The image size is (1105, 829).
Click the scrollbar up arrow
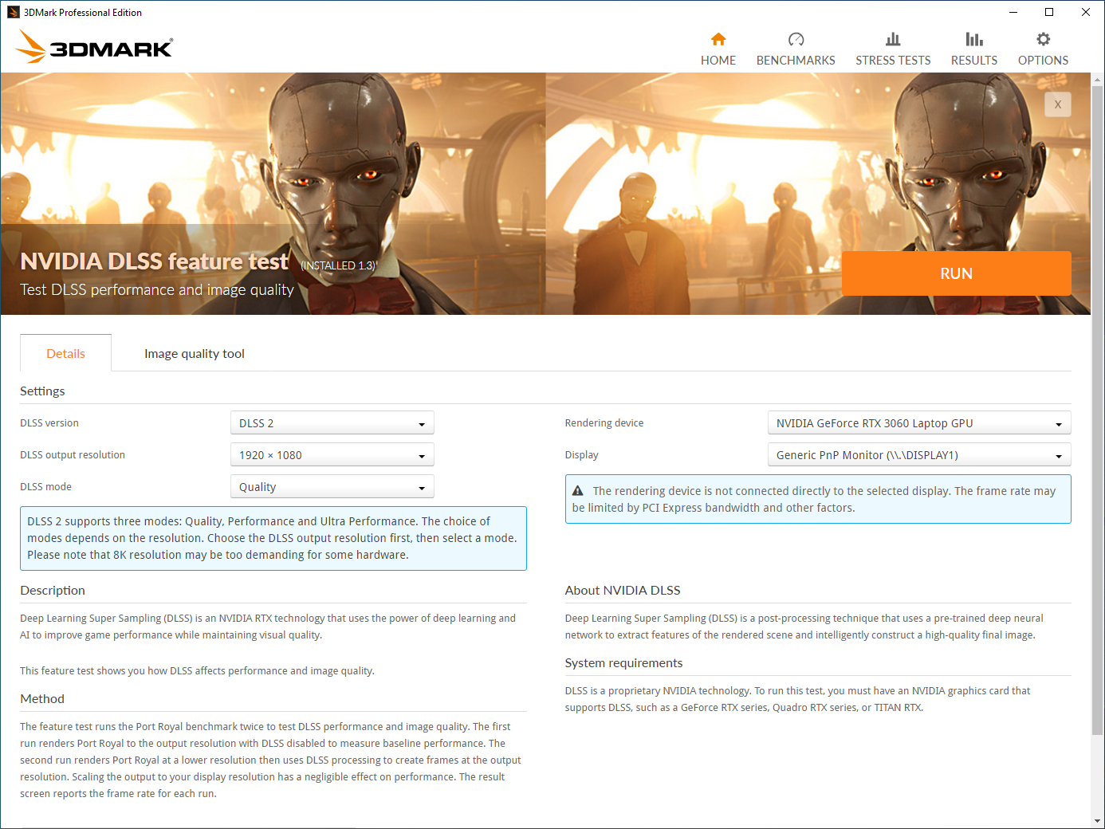pos(1098,80)
